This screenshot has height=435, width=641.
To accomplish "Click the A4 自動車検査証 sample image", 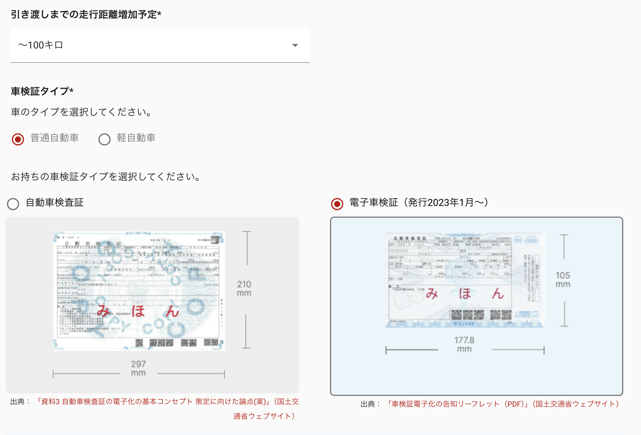I will pos(139,291).
